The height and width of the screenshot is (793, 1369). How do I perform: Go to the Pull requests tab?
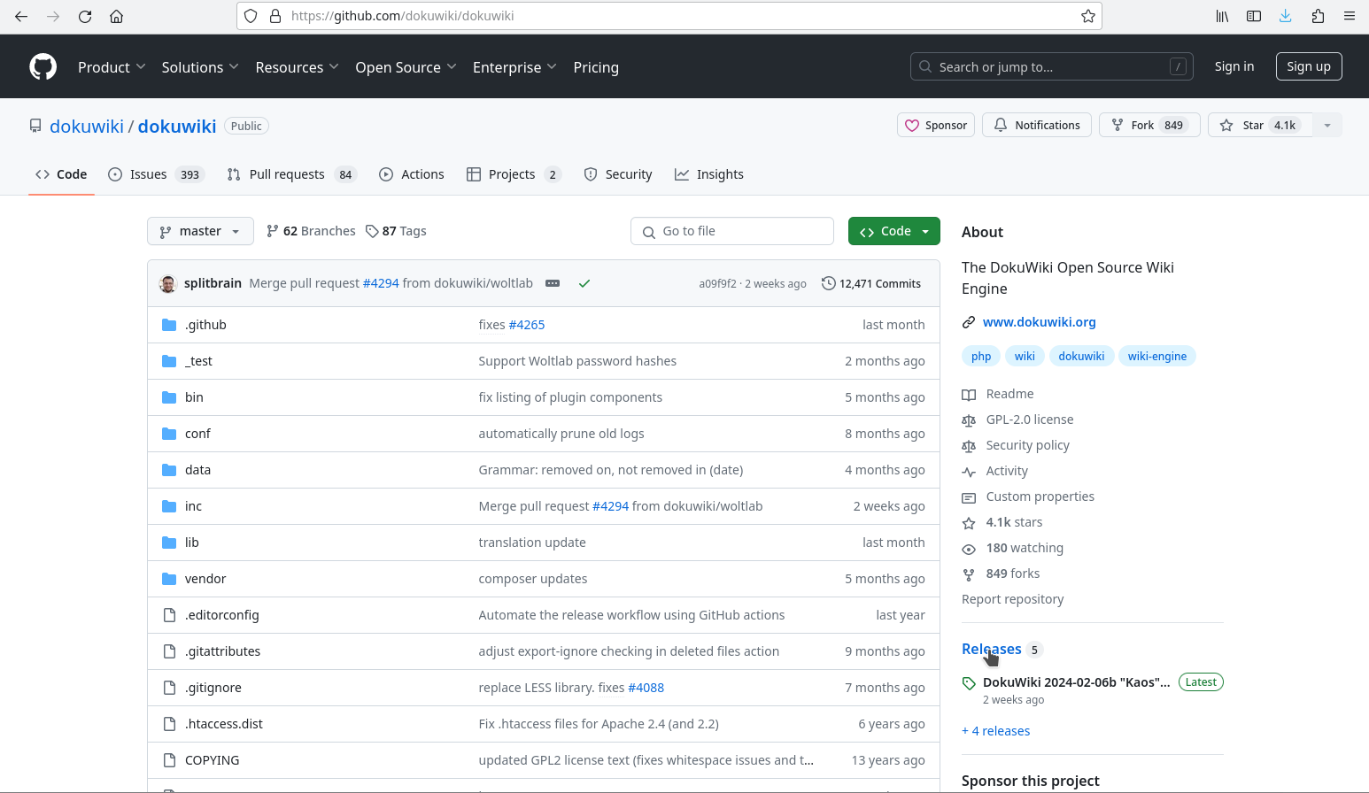[x=287, y=174]
